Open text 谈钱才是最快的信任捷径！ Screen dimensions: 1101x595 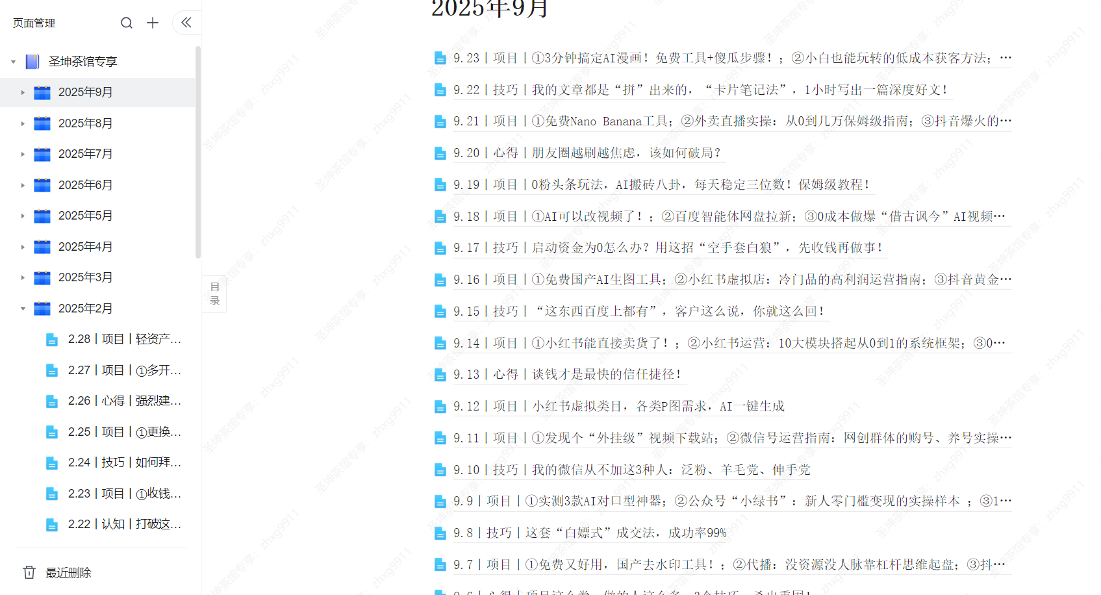click(x=607, y=374)
